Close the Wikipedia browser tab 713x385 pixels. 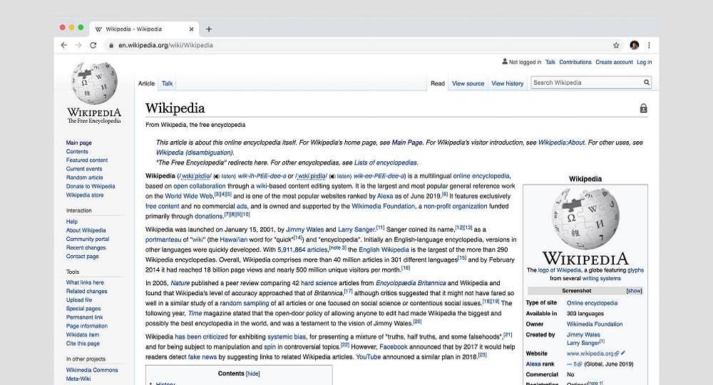[x=191, y=29]
